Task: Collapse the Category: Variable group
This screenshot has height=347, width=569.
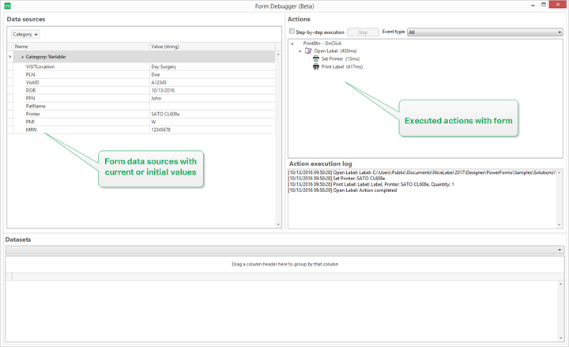Action: pyautogui.click(x=22, y=57)
